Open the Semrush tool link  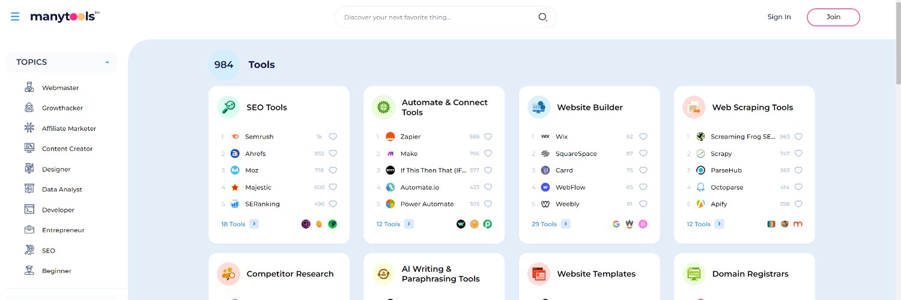pos(259,137)
